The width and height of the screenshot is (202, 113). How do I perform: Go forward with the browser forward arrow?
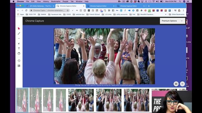[22, 10]
